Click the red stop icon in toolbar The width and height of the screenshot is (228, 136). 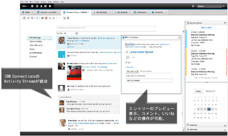click(46, 18)
